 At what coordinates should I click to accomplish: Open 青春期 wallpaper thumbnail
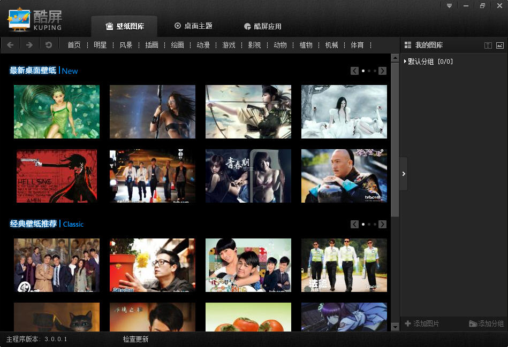(x=248, y=176)
